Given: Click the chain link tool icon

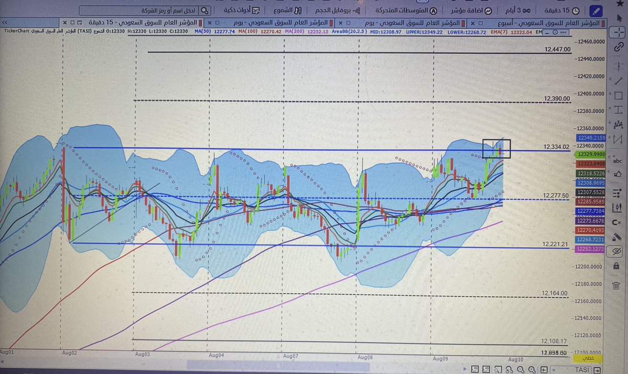Looking at the screenshot, I should tap(618, 47).
